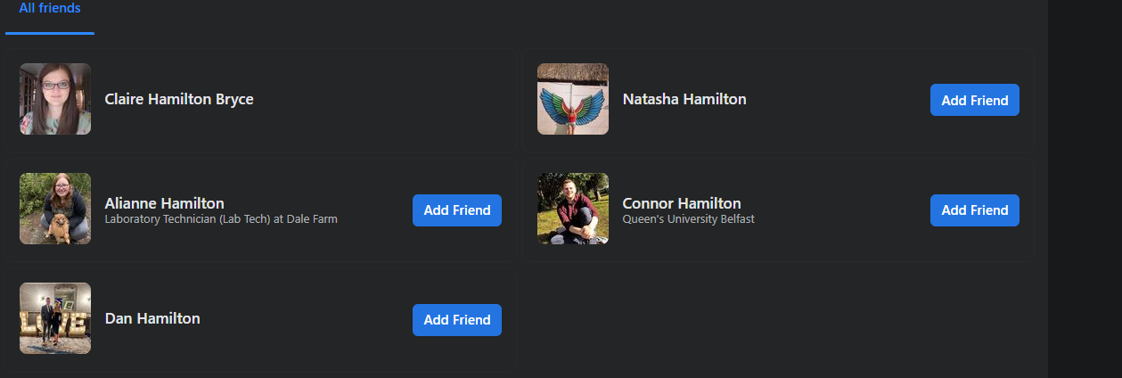The width and height of the screenshot is (1122, 378).
Task: Open Dan Hamilton's LOVE sign profile photo
Action: [55, 318]
